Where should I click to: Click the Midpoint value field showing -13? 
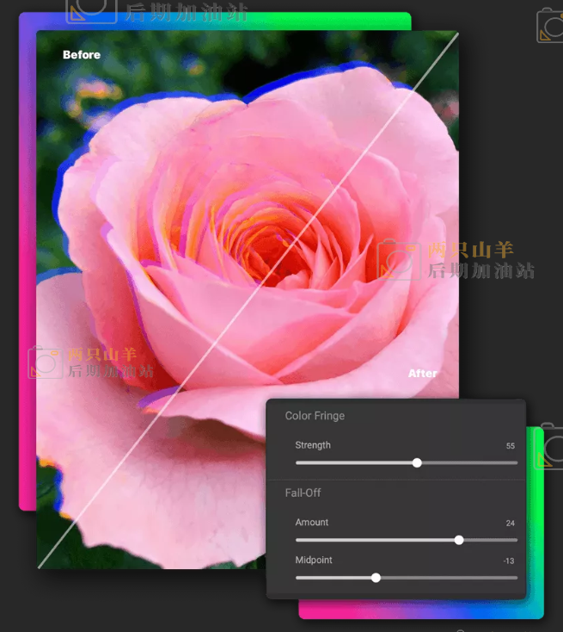pos(508,561)
